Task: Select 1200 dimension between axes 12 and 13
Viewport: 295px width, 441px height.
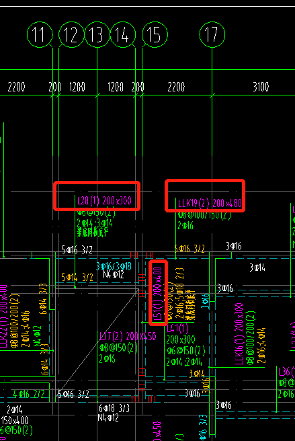Action: point(77,87)
